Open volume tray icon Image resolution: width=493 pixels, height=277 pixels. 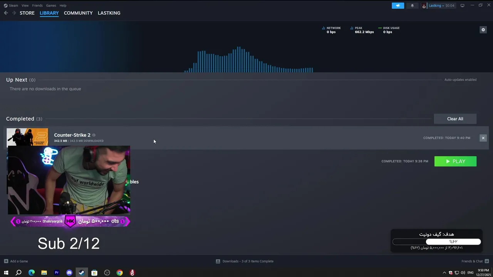click(x=463, y=273)
